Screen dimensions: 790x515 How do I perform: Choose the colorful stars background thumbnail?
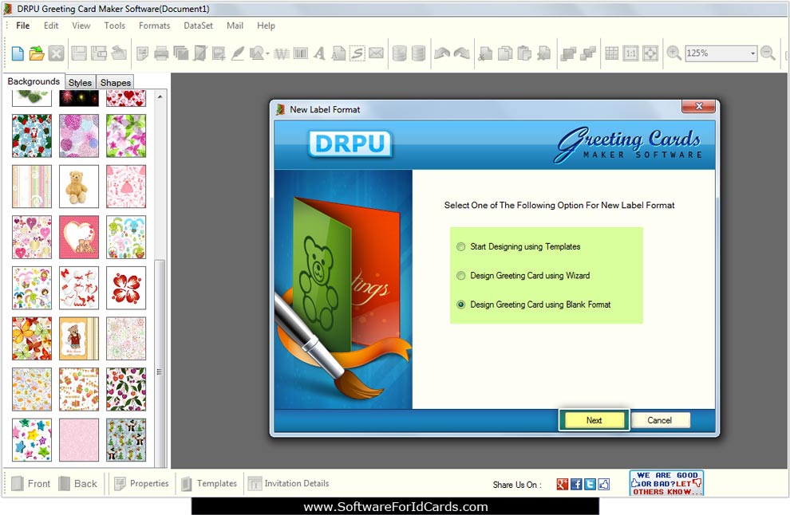[32, 440]
